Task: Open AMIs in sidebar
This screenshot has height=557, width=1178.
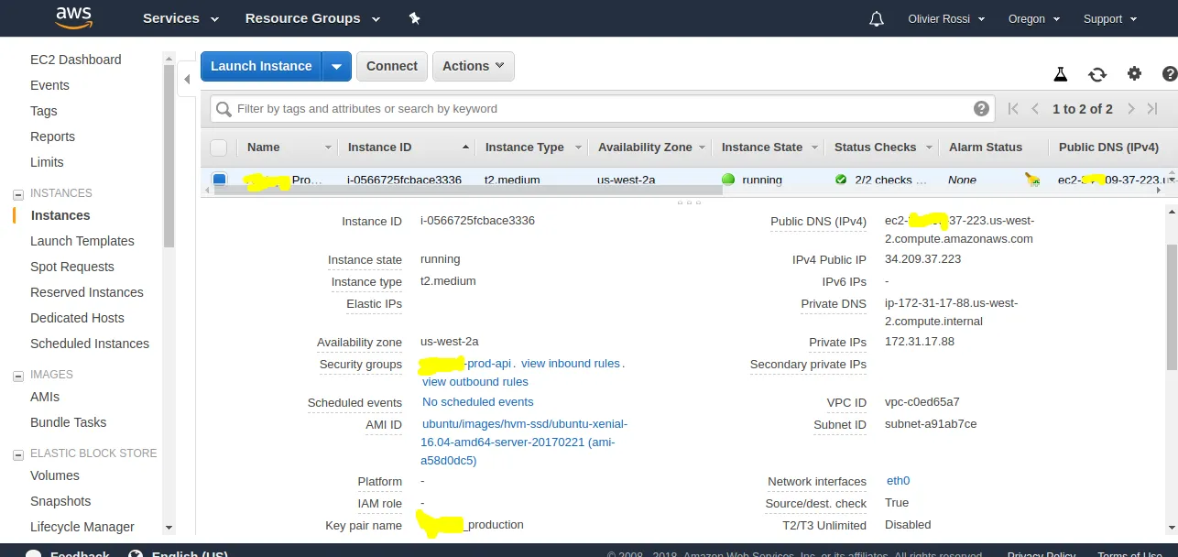Action: 45,397
